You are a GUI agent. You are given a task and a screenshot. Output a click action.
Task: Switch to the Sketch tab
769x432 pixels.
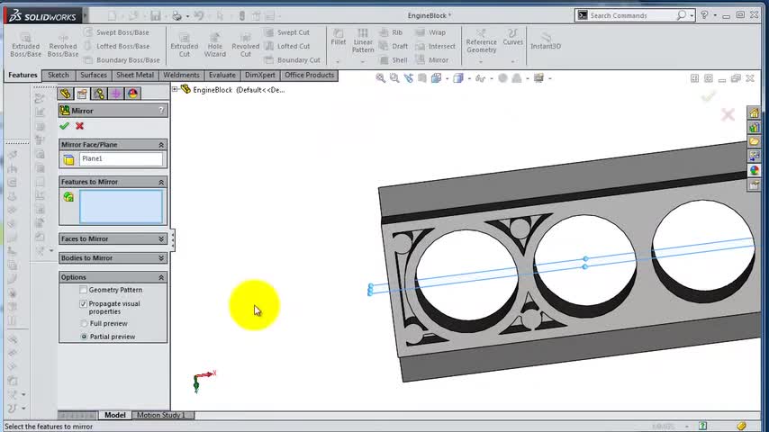(59, 75)
